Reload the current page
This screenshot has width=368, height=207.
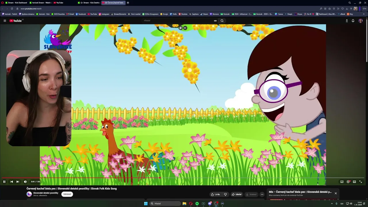point(12,9)
